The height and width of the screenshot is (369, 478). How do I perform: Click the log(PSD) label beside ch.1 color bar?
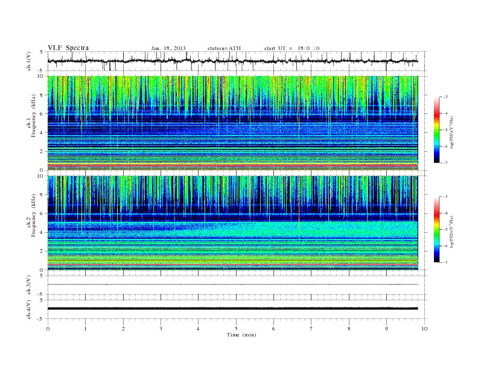(x=452, y=133)
